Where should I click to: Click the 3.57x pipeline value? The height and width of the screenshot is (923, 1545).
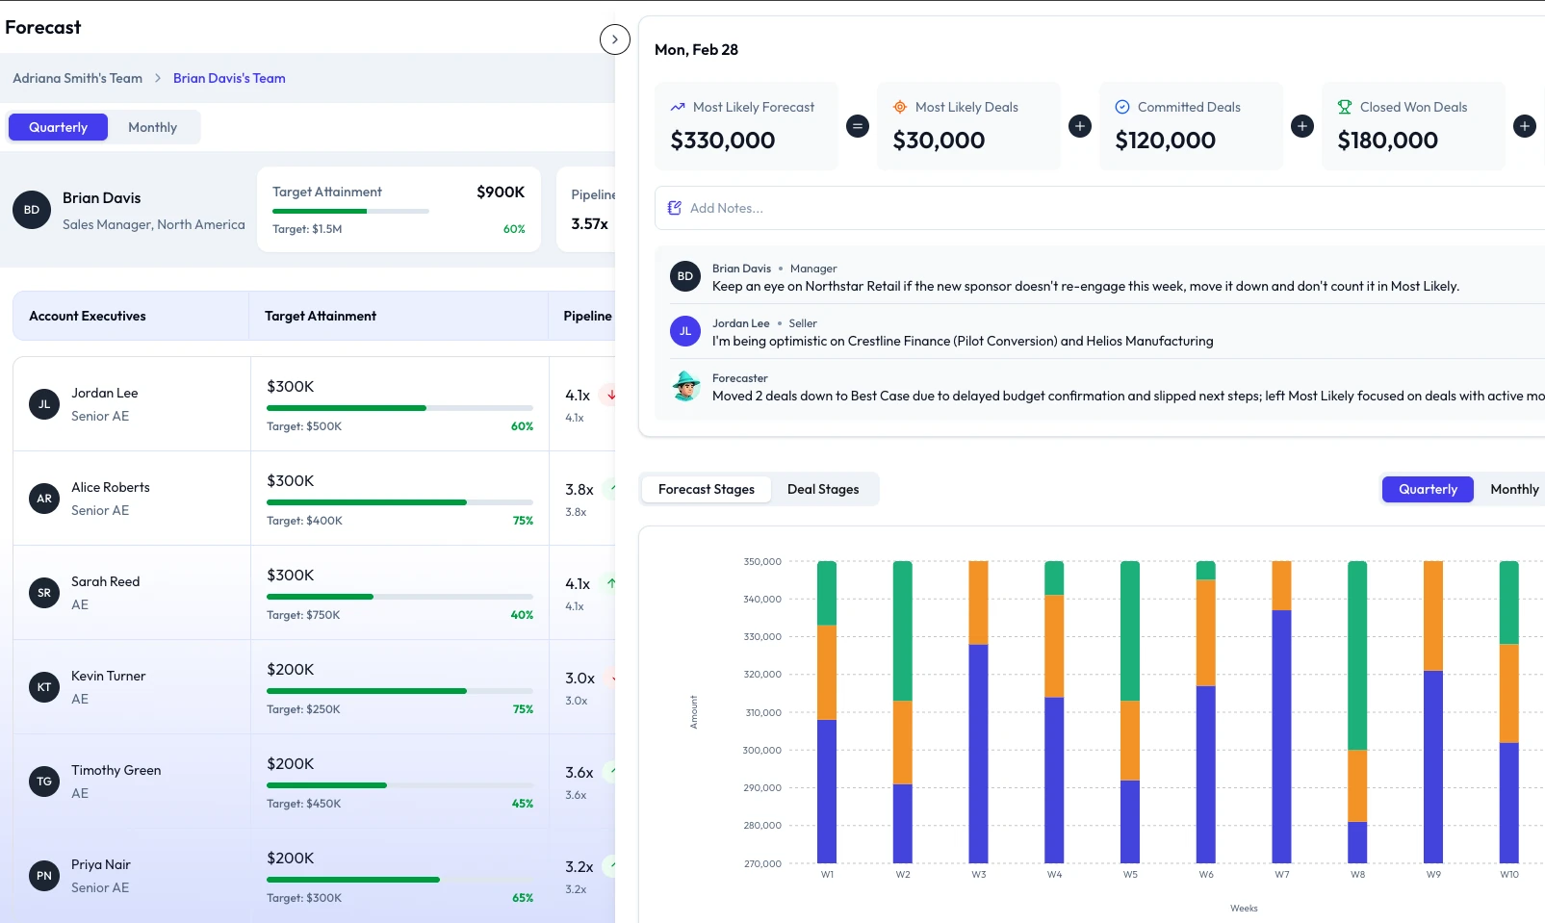pyautogui.click(x=589, y=223)
